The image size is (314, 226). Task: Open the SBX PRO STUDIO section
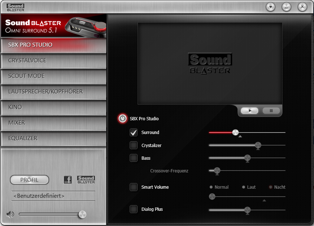[x=54, y=45]
